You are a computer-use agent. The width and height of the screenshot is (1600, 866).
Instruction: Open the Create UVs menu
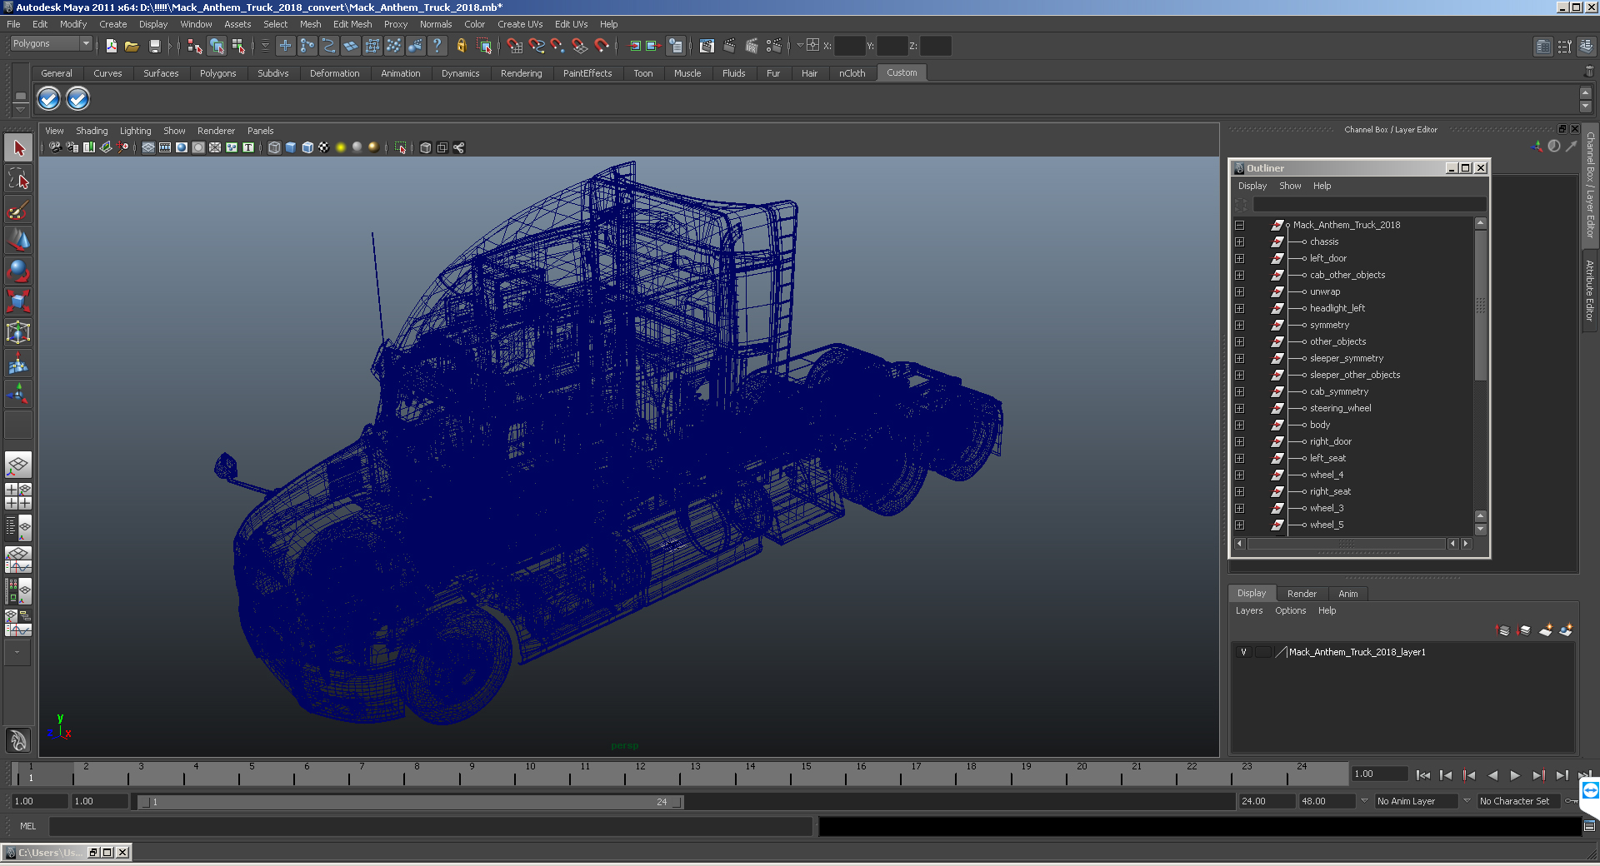click(x=520, y=24)
